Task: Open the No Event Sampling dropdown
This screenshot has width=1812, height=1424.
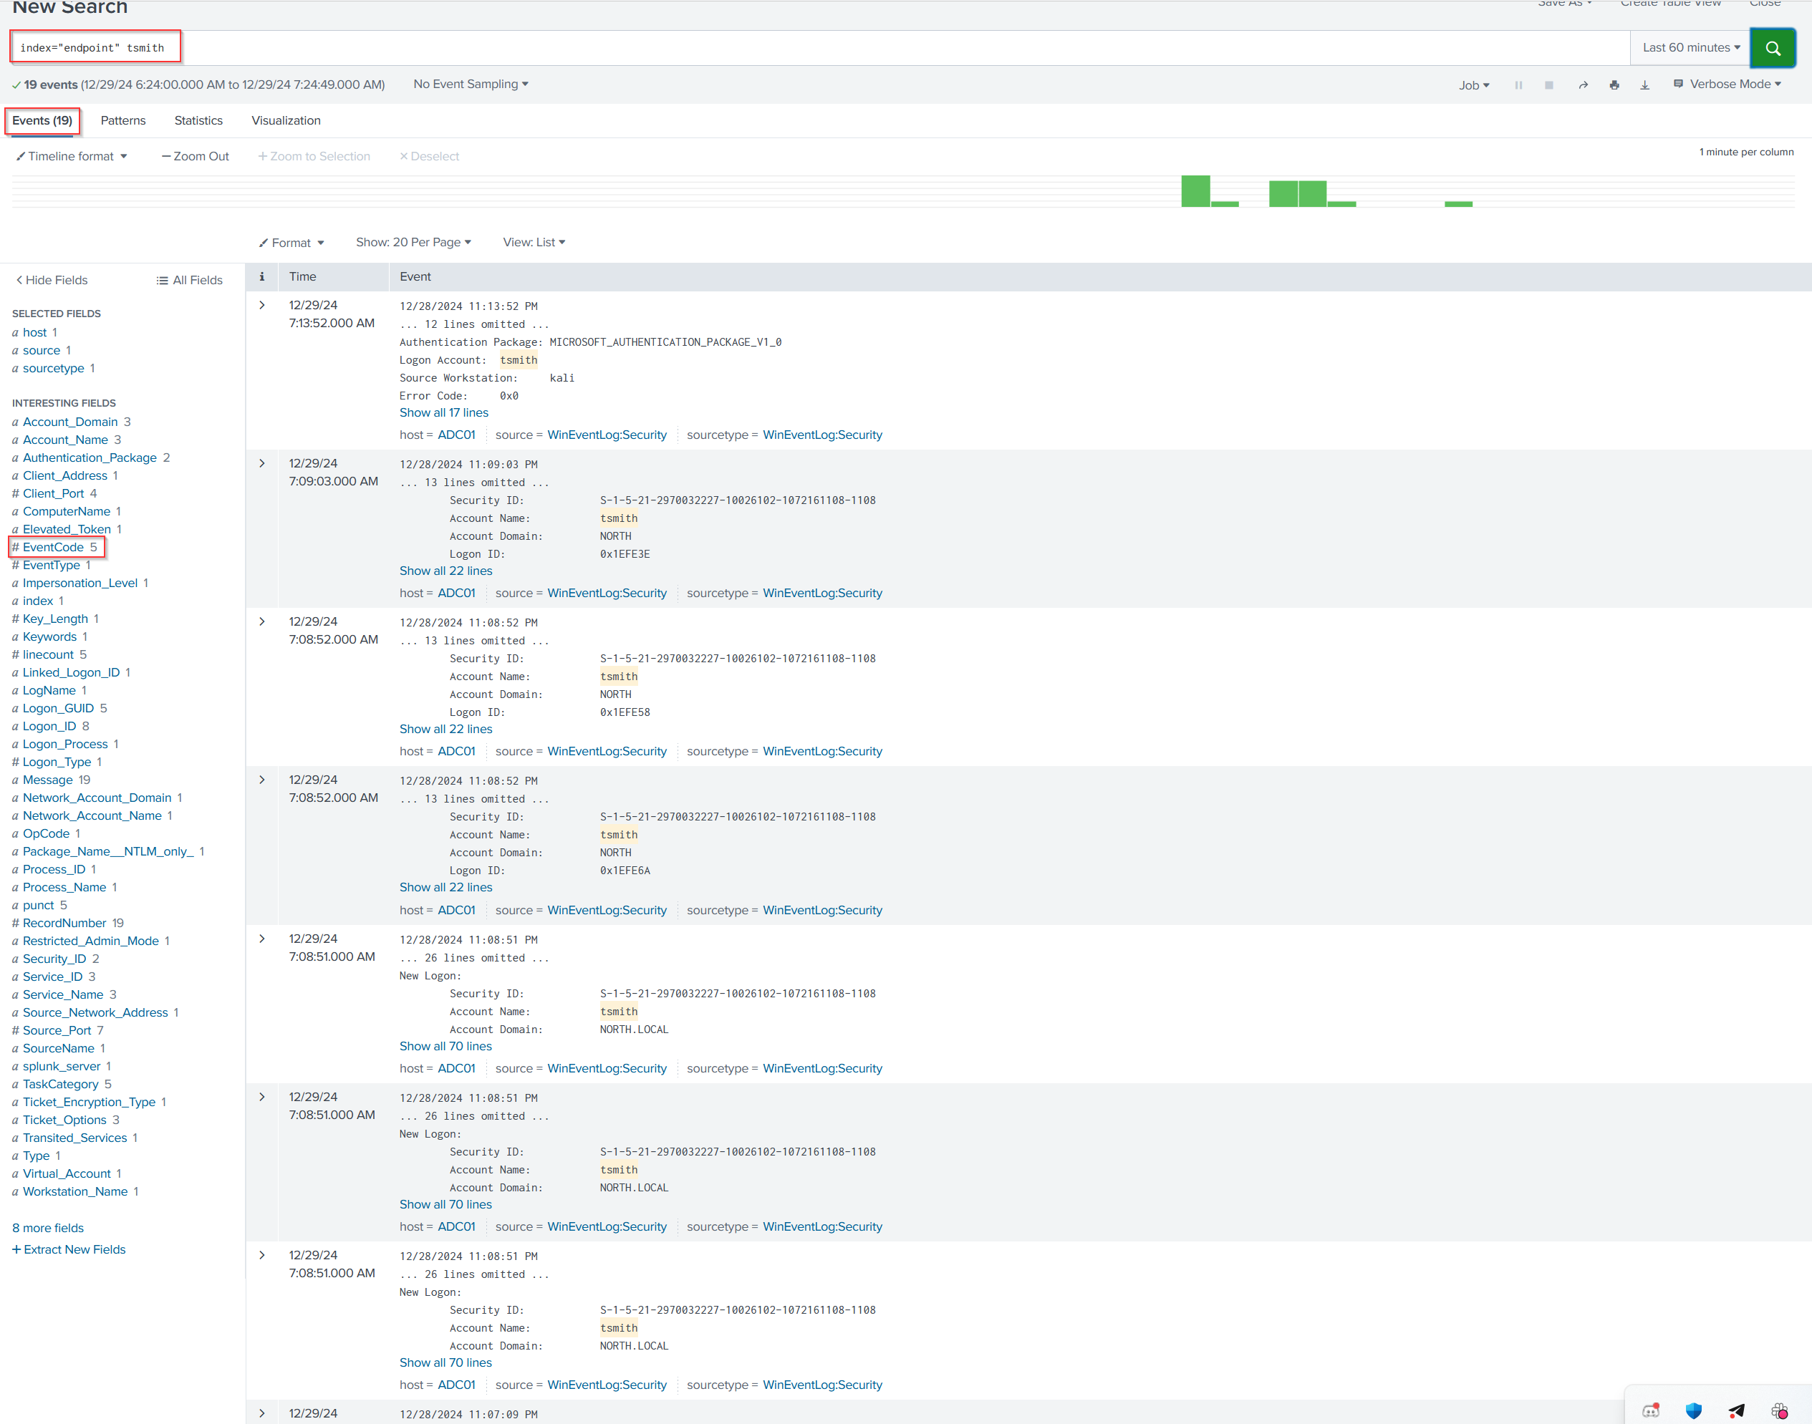Action: tap(471, 84)
